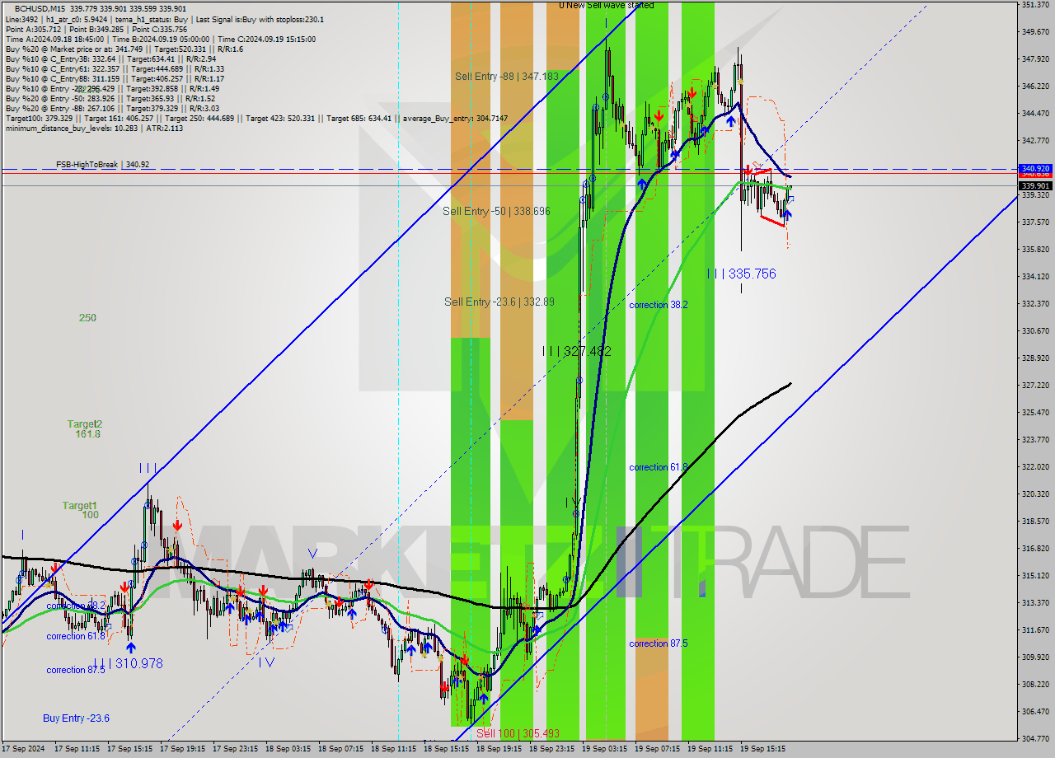The height and width of the screenshot is (758, 1055).
Task: Select the 306.470 price axis label
Action: pyautogui.click(x=1036, y=712)
